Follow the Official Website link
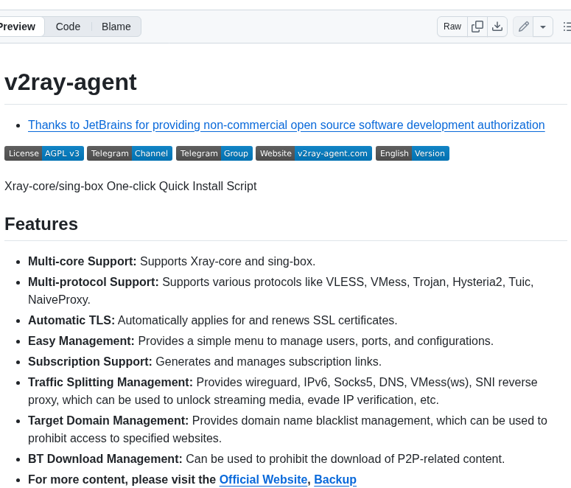The width and height of the screenshot is (571, 488). (263, 479)
